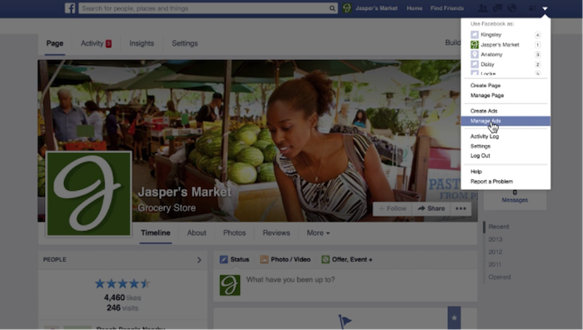Select Report a Problem
The height and width of the screenshot is (330, 583).
[491, 182]
